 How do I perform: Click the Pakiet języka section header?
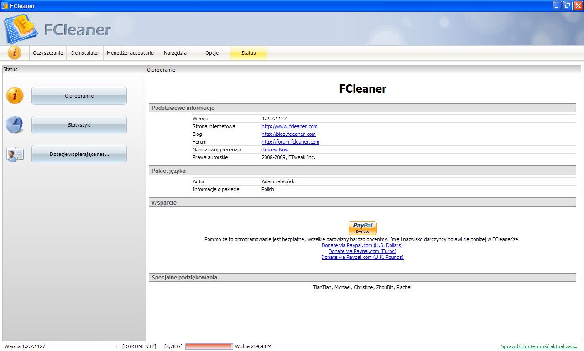click(x=362, y=171)
